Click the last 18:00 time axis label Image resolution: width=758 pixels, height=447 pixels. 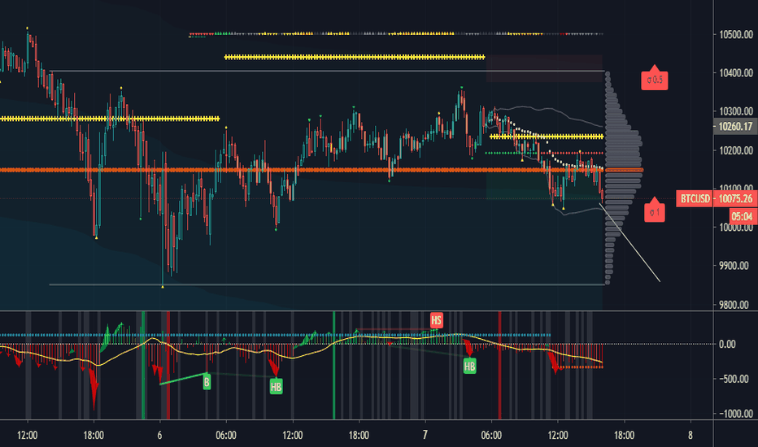click(624, 435)
